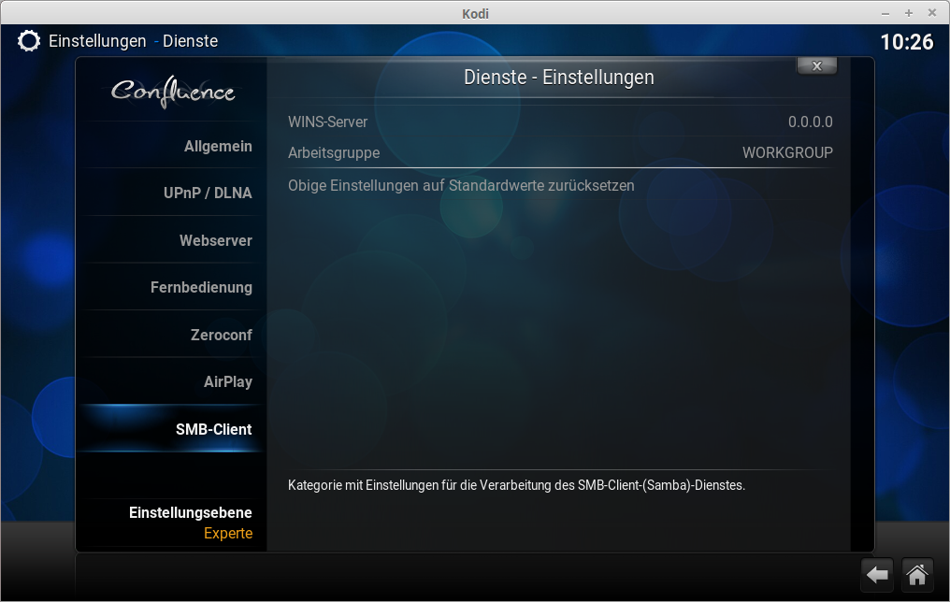The image size is (950, 602).
Task: Click the Confluence logo
Action: pos(173,92)
